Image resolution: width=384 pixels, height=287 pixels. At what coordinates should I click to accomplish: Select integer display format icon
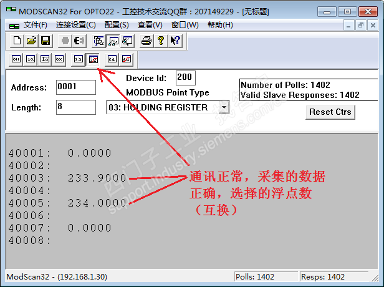44,59
